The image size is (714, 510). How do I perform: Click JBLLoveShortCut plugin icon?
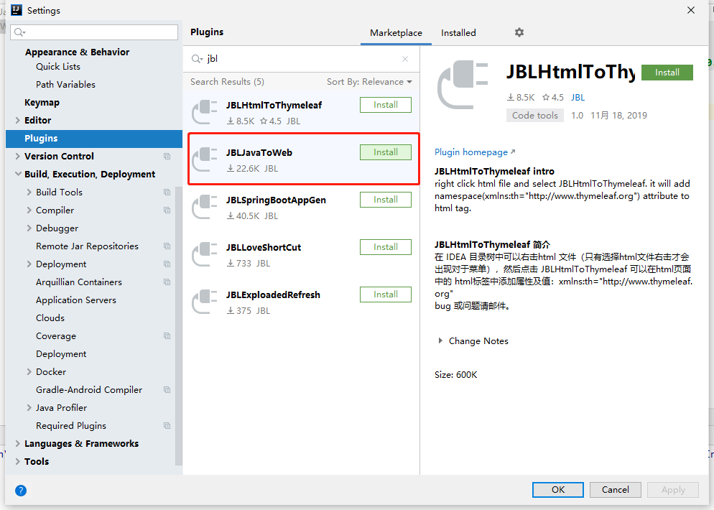(205, 254)
